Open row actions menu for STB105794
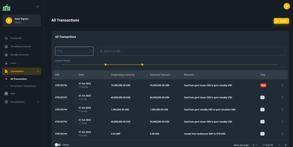This screenshot has height=147, width=293. [282, 110]
